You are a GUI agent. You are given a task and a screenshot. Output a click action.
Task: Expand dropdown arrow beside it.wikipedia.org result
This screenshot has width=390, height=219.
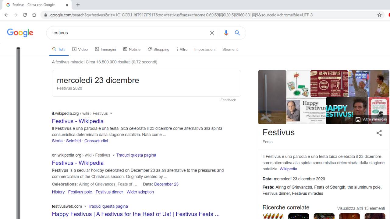[111, 113]
